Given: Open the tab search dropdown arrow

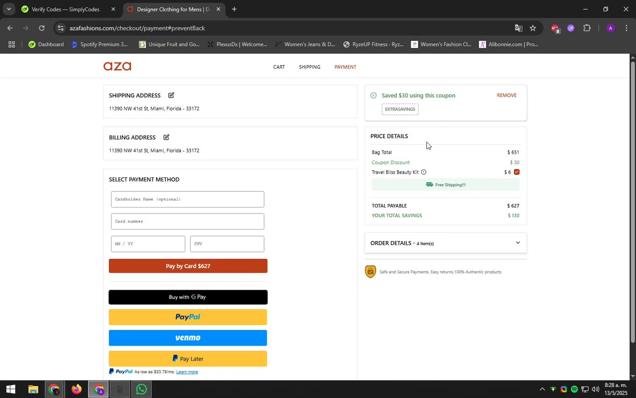Looking at the screenshot, I should (x=9, y=9).
